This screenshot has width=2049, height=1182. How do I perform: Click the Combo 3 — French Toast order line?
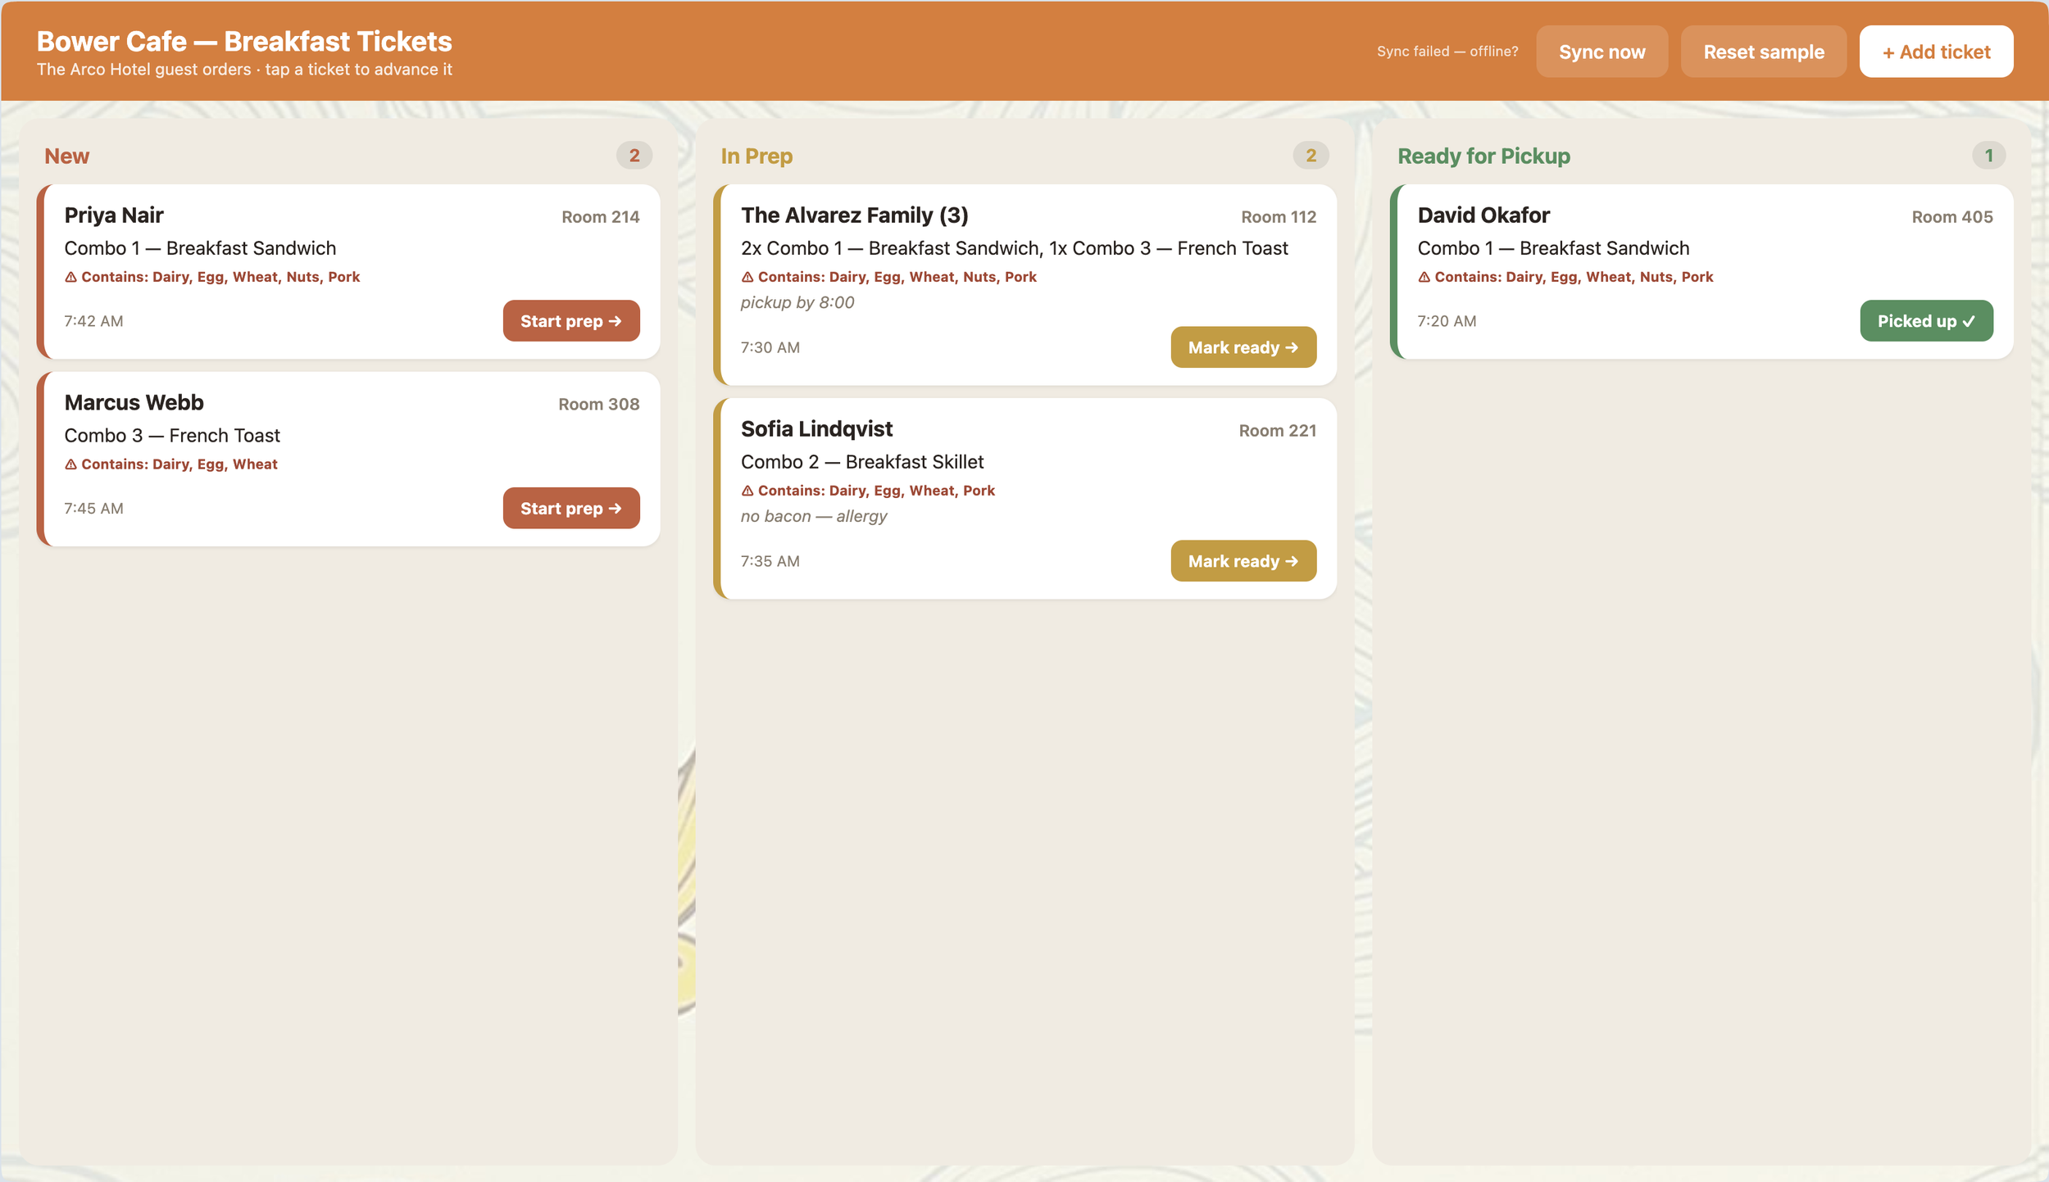click(172, 436)
